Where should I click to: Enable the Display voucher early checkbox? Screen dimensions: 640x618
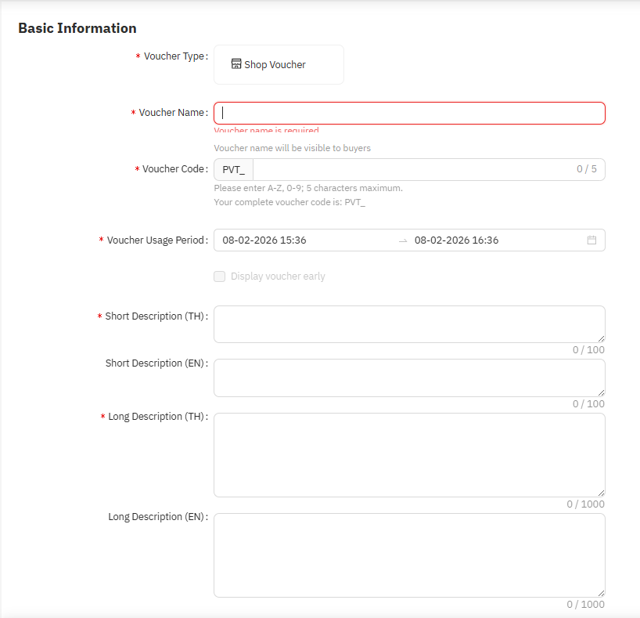pos(220,276)
